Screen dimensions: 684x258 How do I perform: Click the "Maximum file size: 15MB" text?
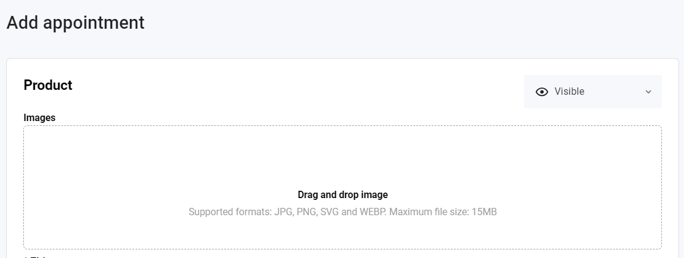[x=443, y=212]
